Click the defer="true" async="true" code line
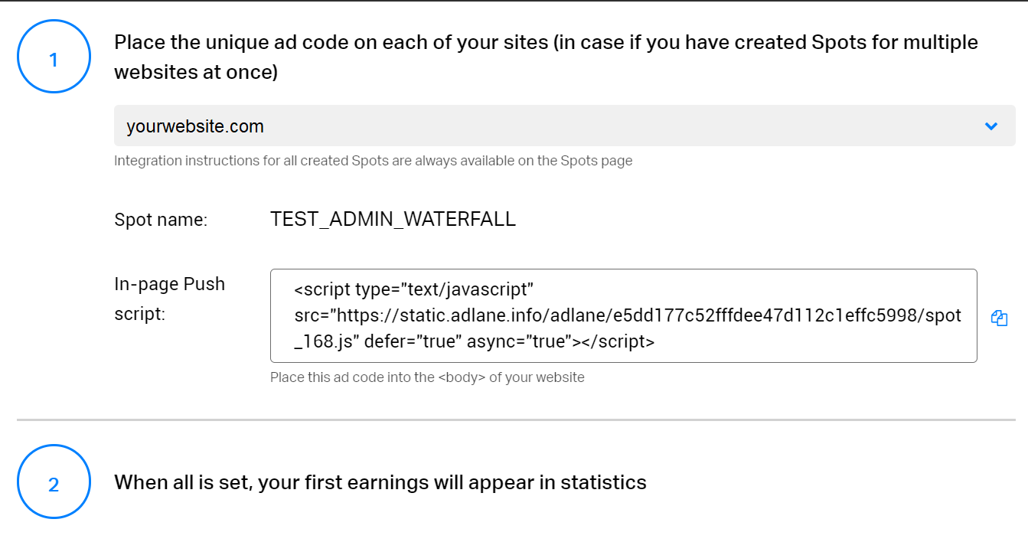 point(475,342)
